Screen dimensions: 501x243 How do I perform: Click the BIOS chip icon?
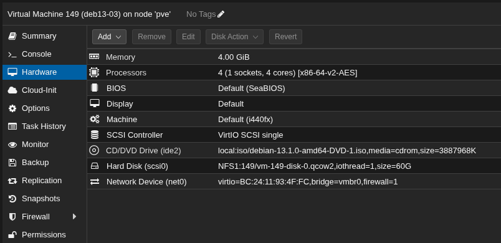94,88
